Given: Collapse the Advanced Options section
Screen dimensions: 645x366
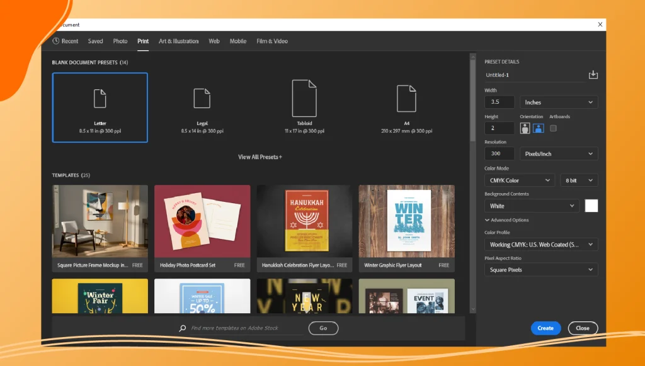Looking at the screenshot, I should [507, 220].
